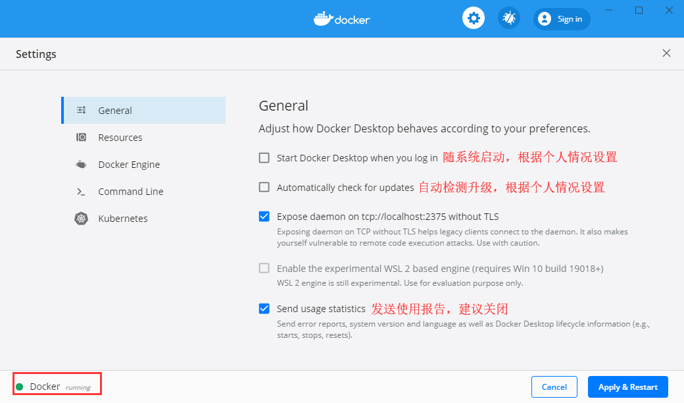The image size is (684, 403).
Task: Click Apply & Restart button
Action: [x=627, y=387]
